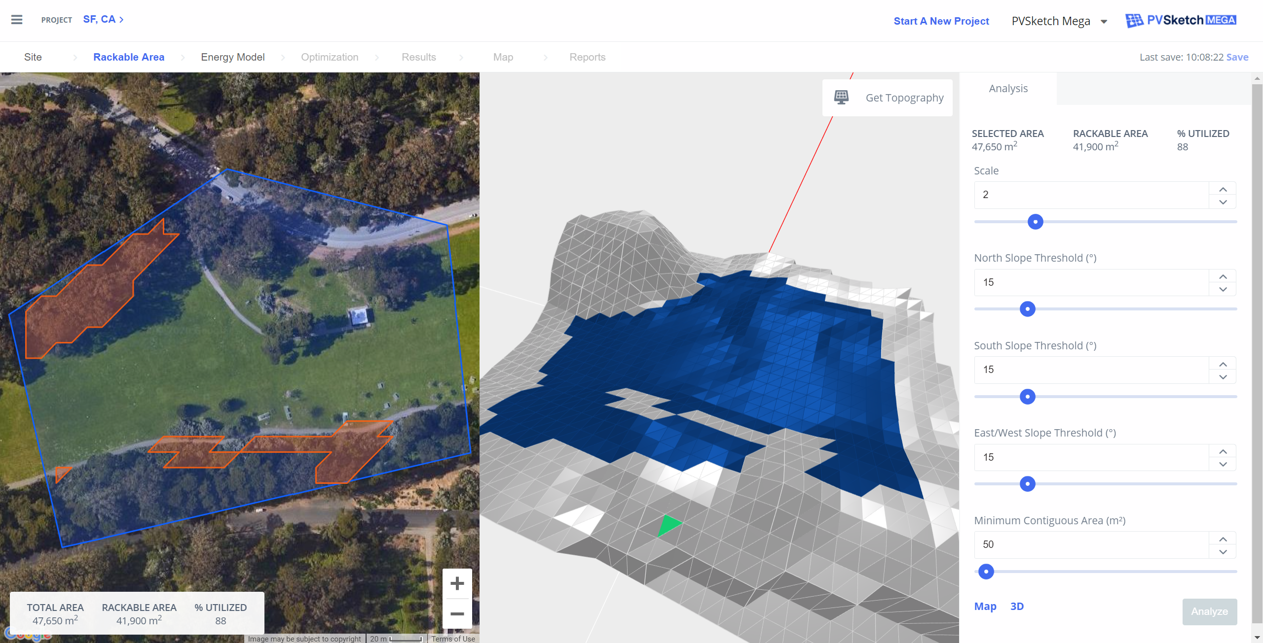Click North Slope Threshold input field
Screen dimensions: 1263x643
click(x=1091, y=282)
